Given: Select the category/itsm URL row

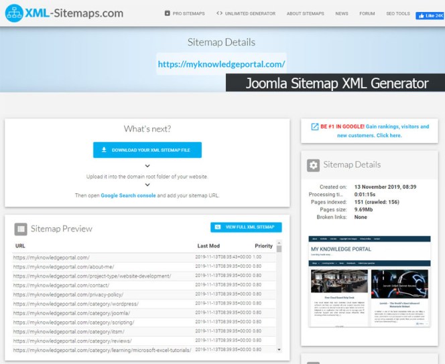Looking at the screenshot, I should tap(144, 331).
